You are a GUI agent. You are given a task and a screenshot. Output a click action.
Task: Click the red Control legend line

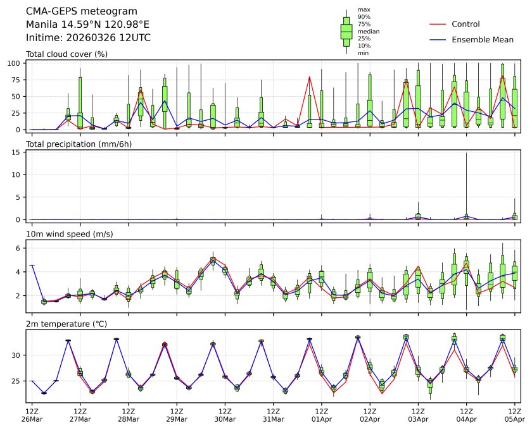(x=438, y=24)
